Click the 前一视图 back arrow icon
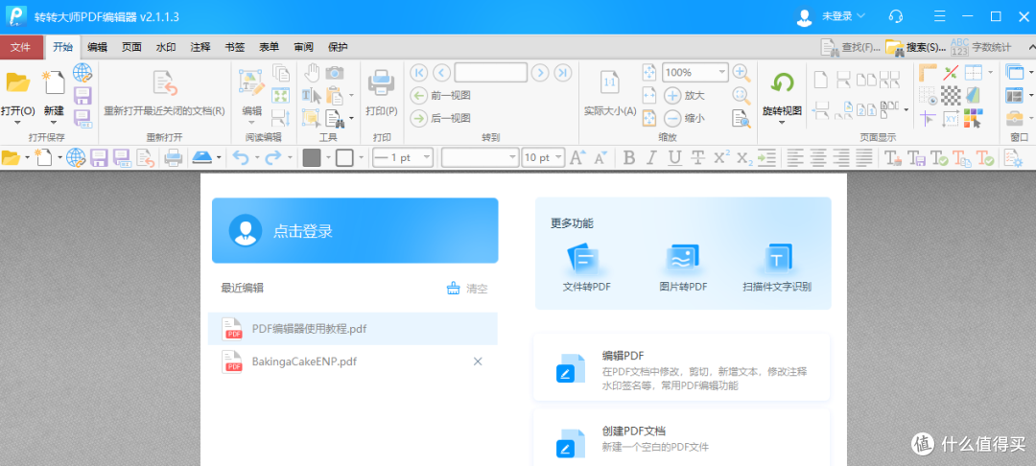 pos(419,96)
